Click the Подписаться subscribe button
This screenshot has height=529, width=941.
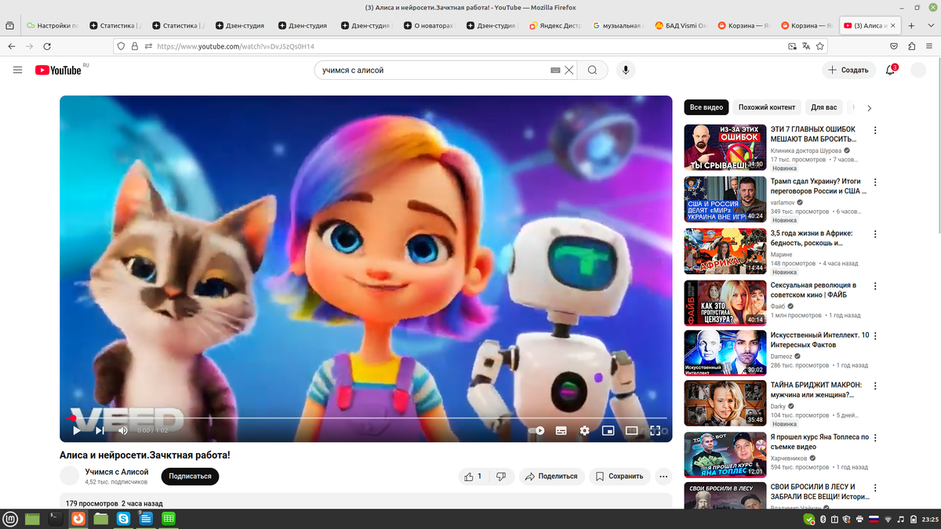(x=190, y=476)
